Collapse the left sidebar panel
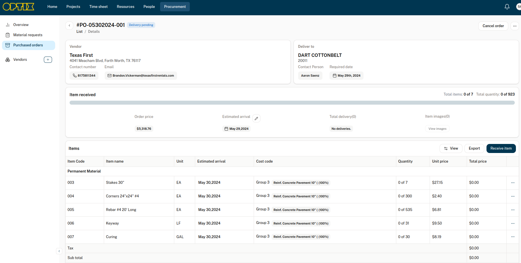 click(x=59, y=251)
